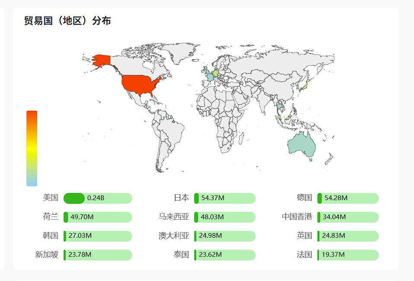Click the 荷兰 49.70M bar

pyautogui.click(x=98, y=217)
